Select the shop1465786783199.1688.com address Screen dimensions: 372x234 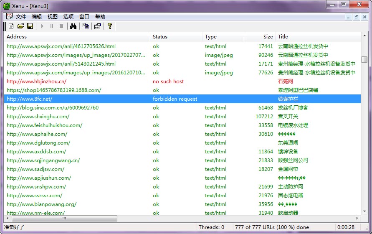pos(54,90)
